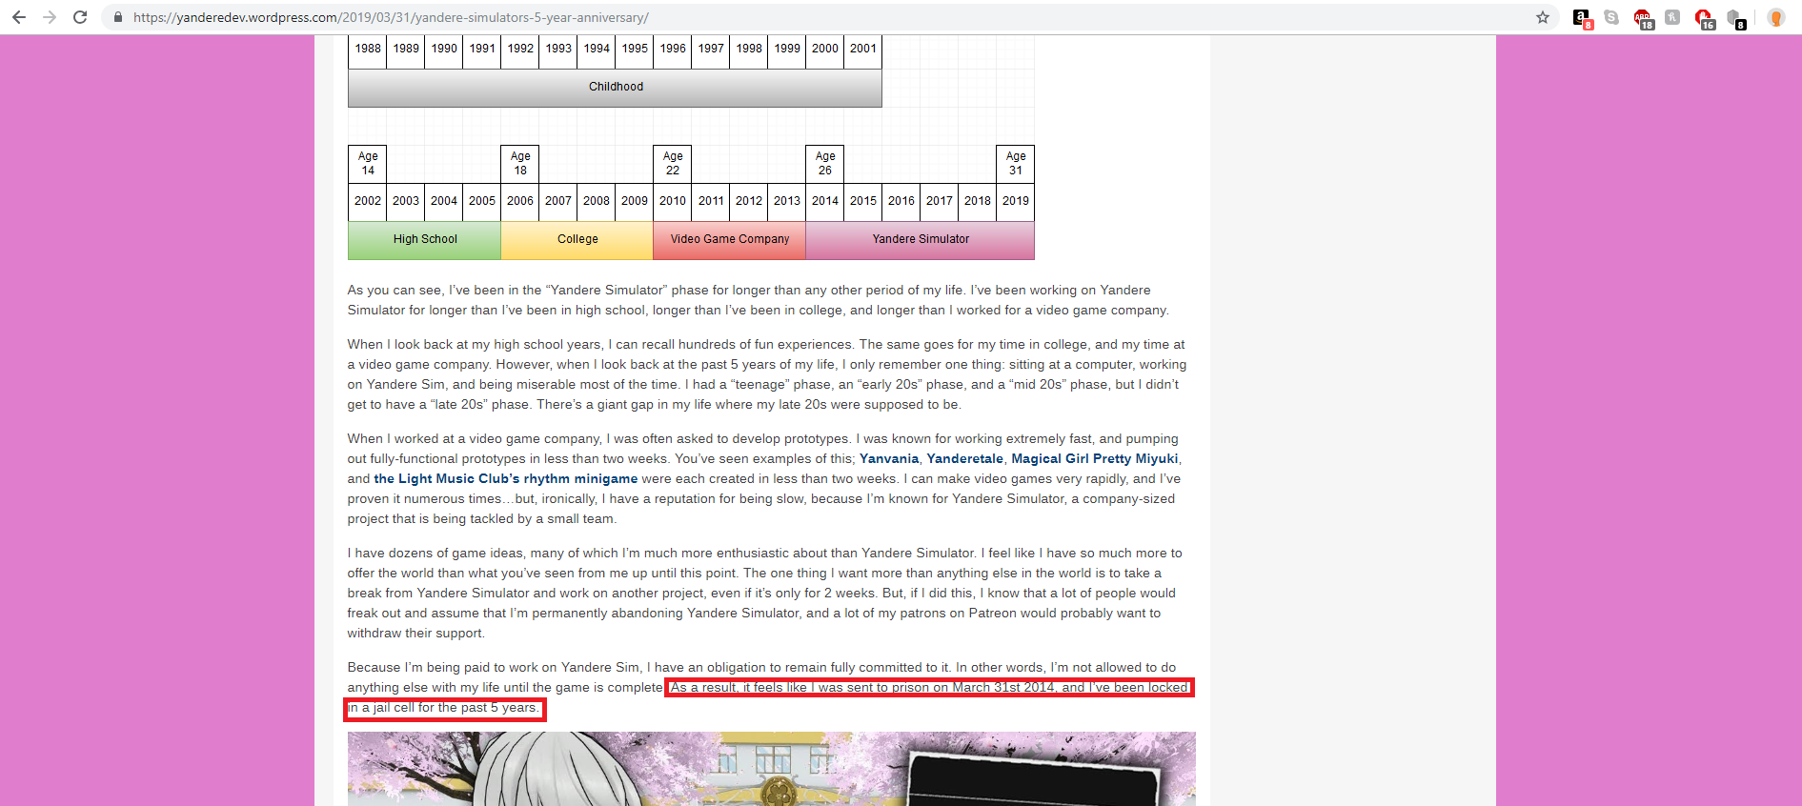Open the Yanderetale link

point(964,458)
